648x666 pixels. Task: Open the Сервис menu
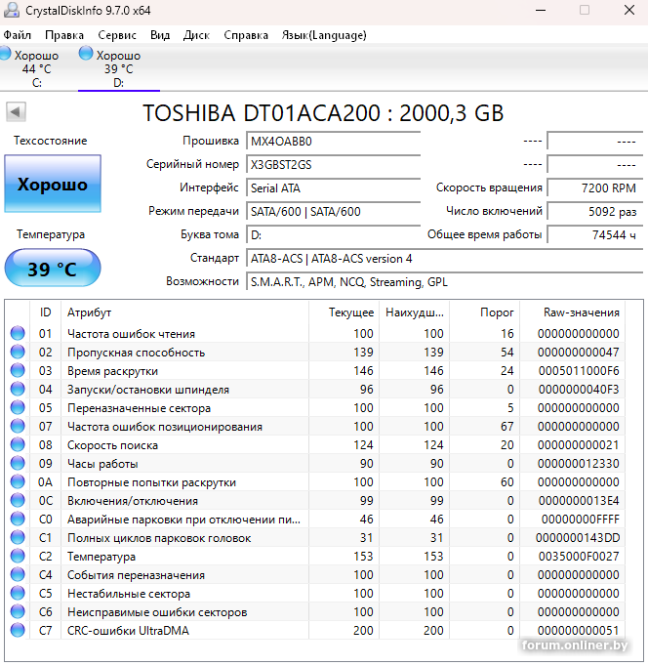[117, 35]
